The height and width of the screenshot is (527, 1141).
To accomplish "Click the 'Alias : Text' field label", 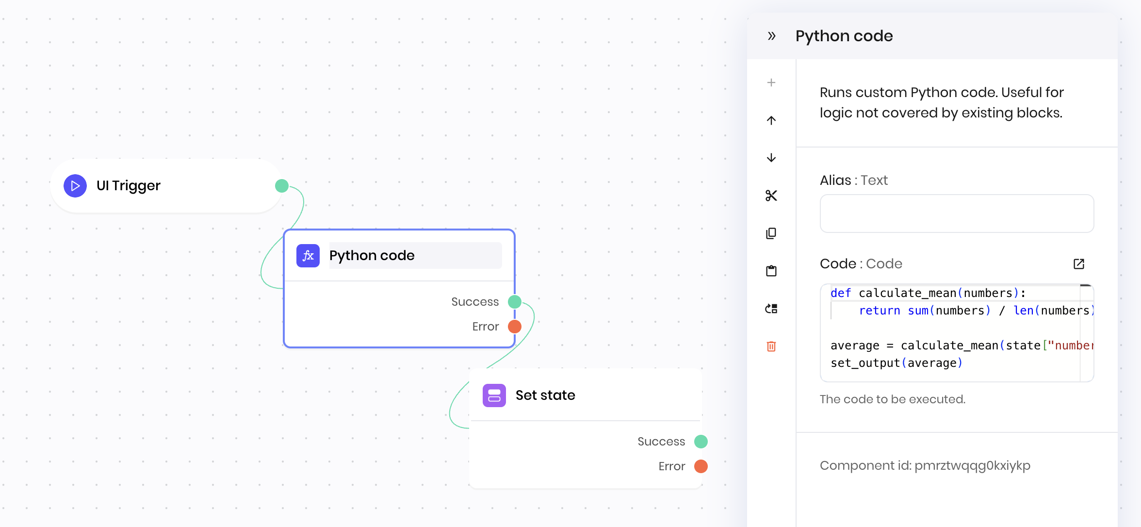I will (x=854, y=181).
